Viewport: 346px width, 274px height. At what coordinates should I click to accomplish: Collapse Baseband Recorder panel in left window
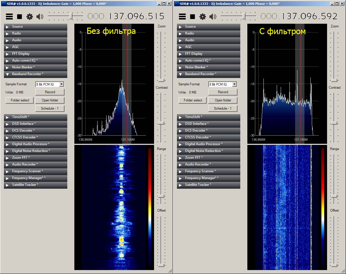36,74
